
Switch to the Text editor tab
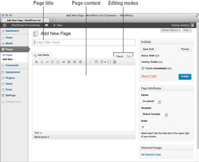(x=129, y=56)
